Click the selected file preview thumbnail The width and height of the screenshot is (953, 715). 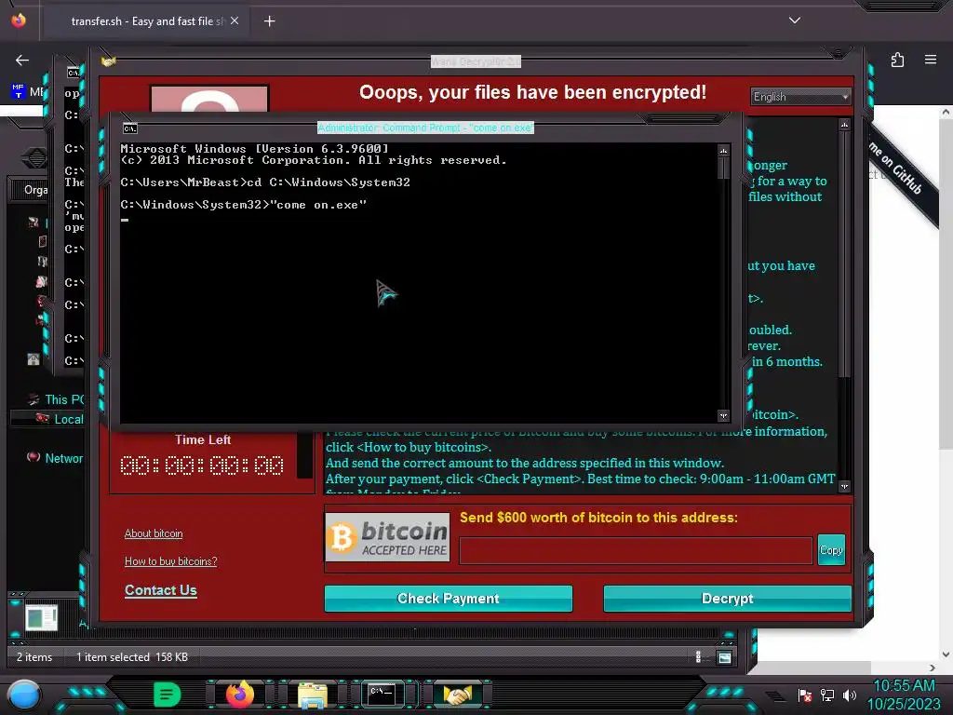[42, 618]
